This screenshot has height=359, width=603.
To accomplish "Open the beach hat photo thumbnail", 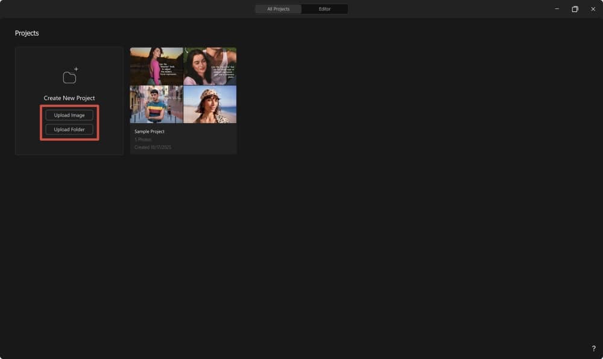I will coord(210,104).
